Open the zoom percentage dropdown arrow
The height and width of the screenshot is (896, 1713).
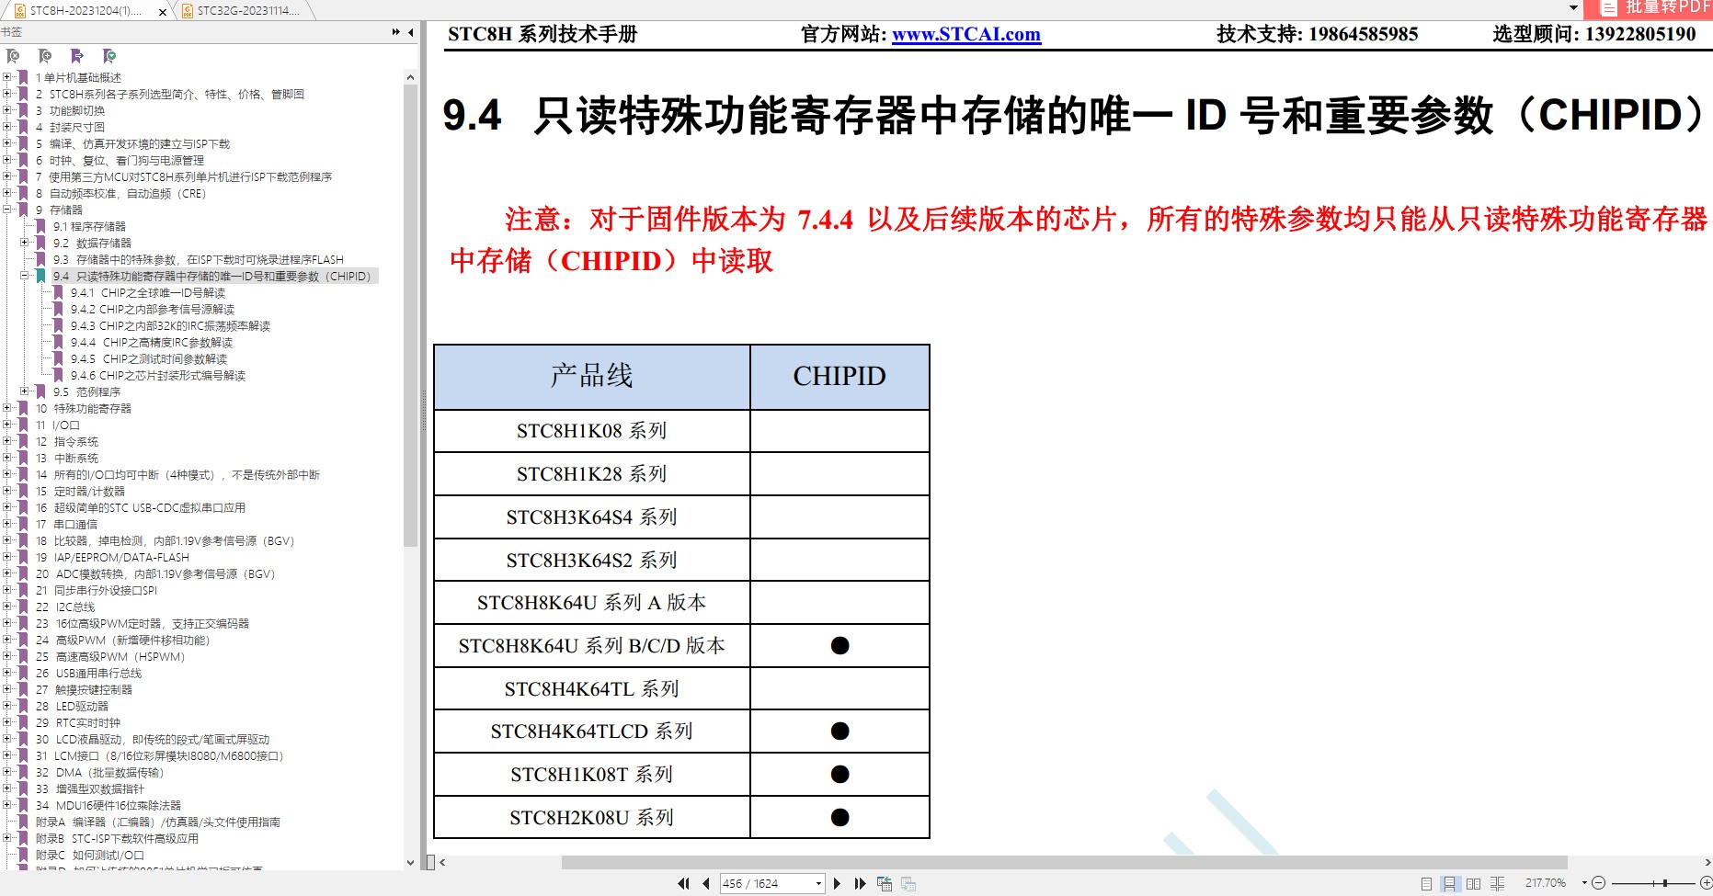pyautogui.click(x=1583, y=883)
